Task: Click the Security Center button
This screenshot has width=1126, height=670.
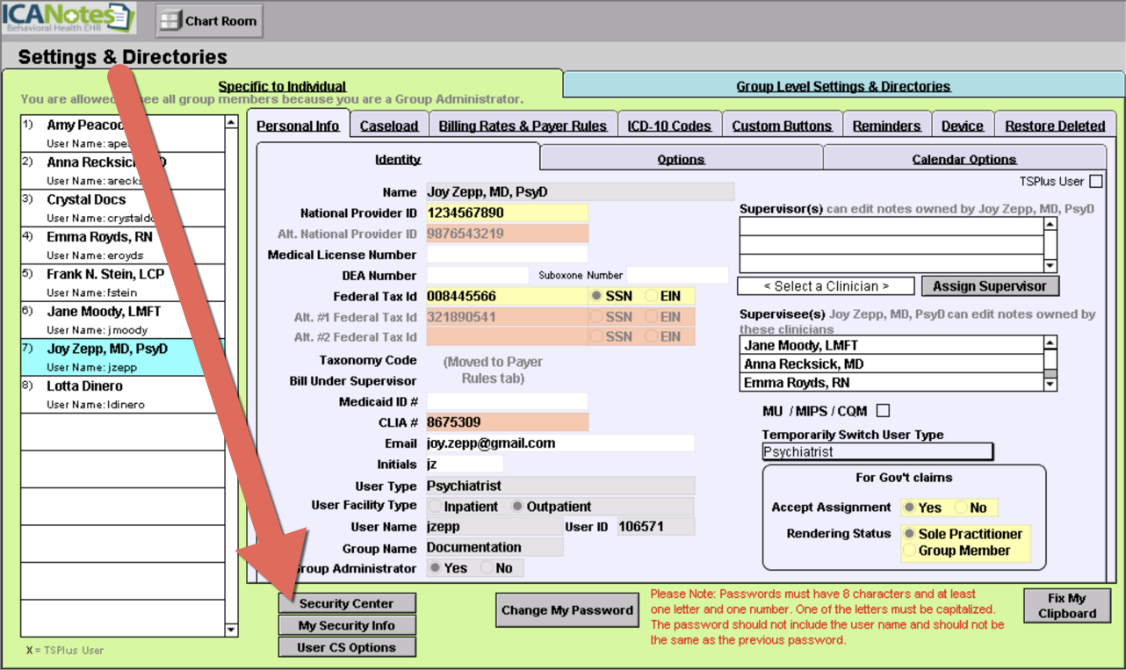Action: pos(346,603)
